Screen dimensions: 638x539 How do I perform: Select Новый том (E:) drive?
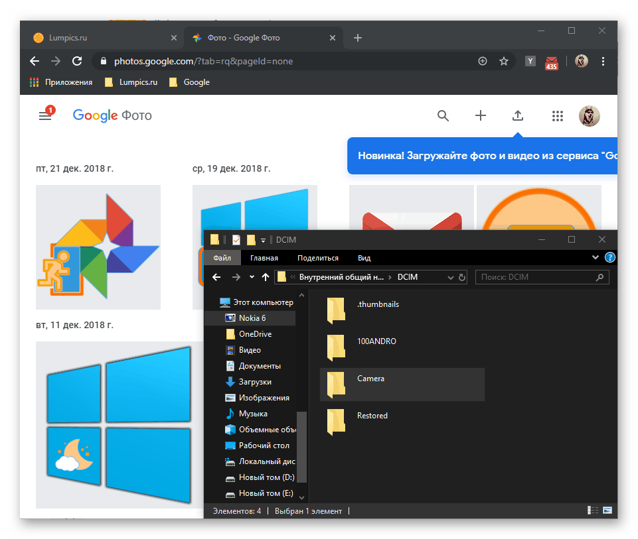[259, 493]
